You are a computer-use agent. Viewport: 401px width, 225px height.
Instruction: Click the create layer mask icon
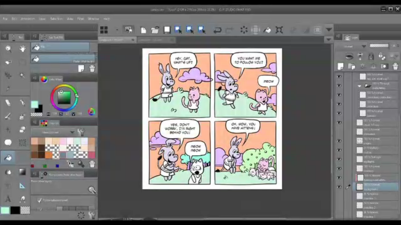point(384,67)
